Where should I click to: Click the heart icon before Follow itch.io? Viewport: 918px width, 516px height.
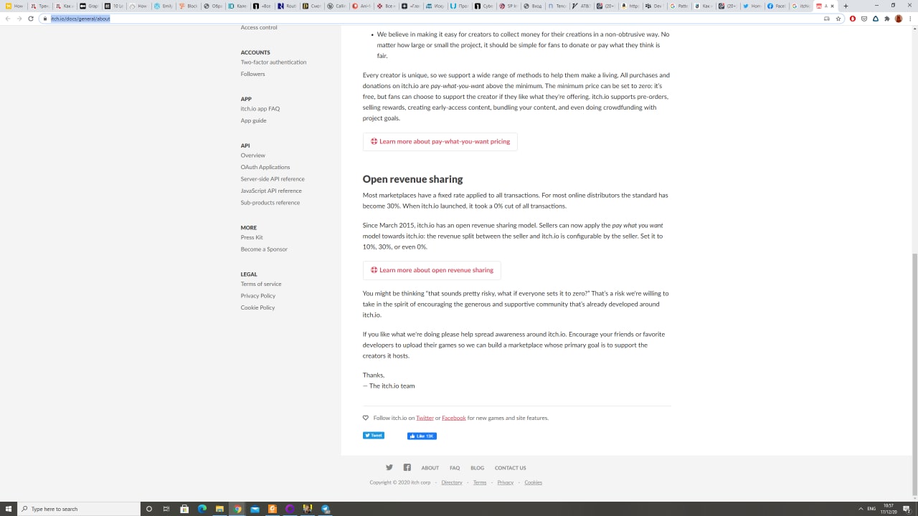366,418
